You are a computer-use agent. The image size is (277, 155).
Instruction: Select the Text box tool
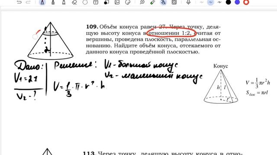(x=96, y=2)
